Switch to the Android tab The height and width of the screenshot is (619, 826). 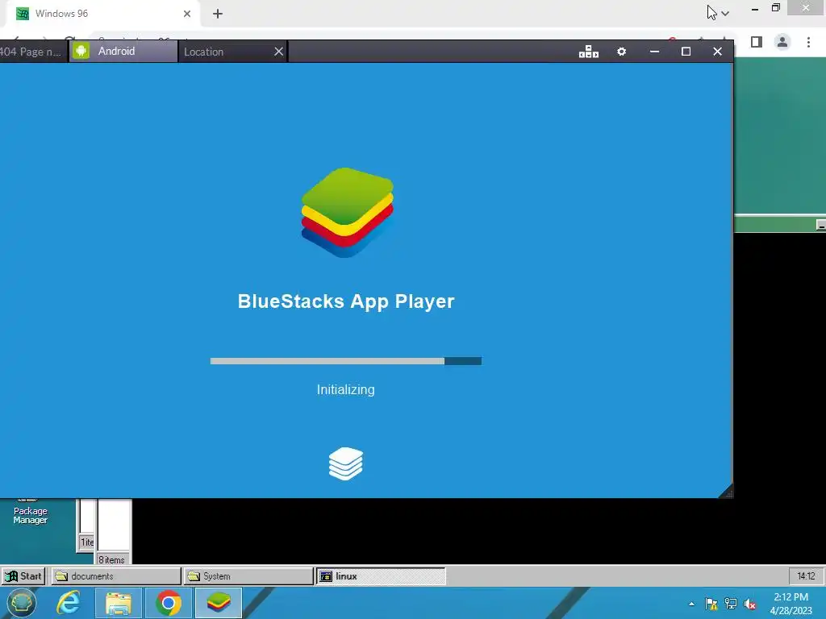click(123, 51)
